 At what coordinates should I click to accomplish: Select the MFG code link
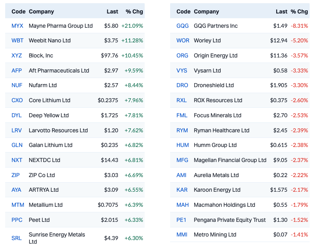[182, 160]
